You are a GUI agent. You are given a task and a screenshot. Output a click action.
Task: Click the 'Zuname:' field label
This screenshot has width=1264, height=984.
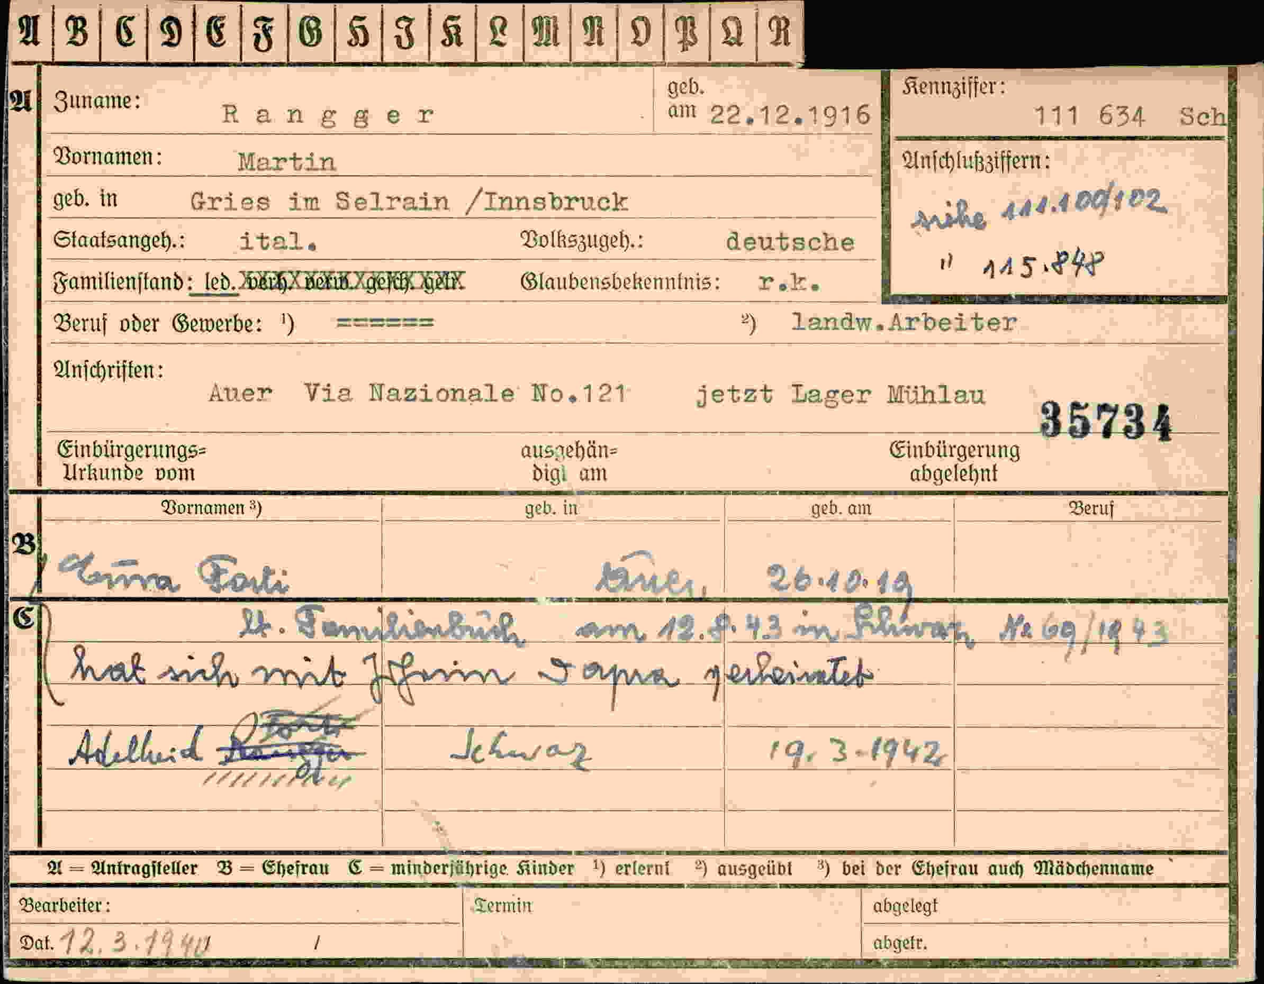click(x=97, y=101)
